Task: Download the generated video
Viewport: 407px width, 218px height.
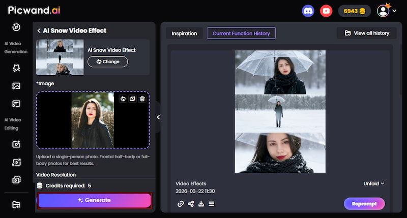Action: coord(201,204)
